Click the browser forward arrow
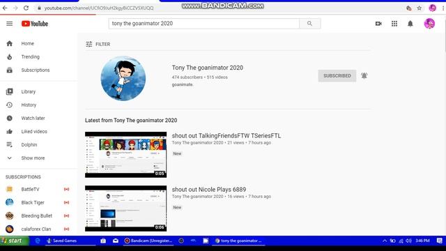 pyautogui.click(x=15, y=8)
